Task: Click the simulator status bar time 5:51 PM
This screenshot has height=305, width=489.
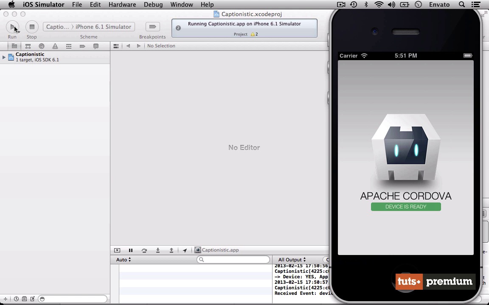Action: (406, 56)
